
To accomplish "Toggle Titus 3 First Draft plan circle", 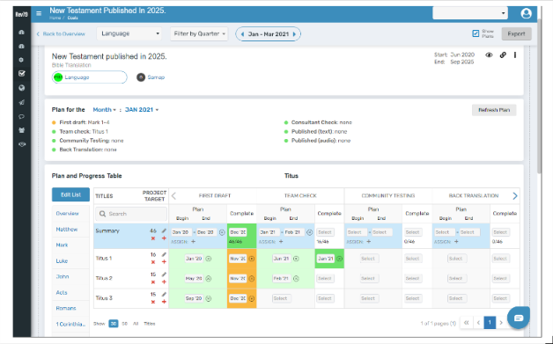I will click(x=209, y=298).
